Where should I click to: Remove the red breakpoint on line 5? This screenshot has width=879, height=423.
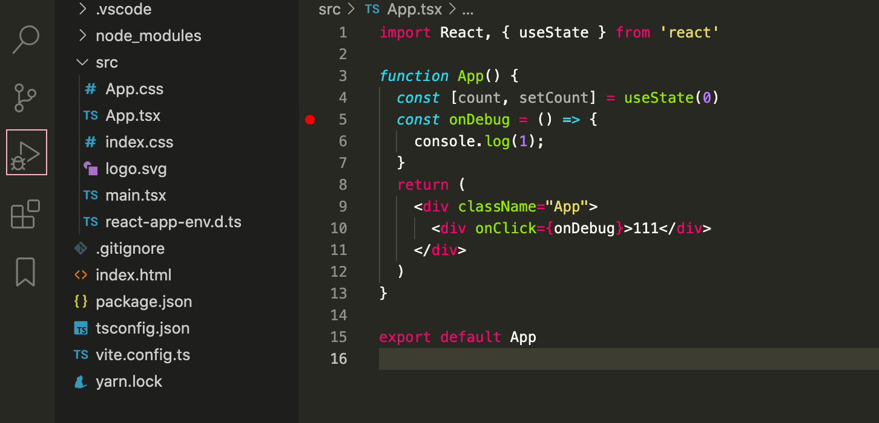click(x=310, y=120)
